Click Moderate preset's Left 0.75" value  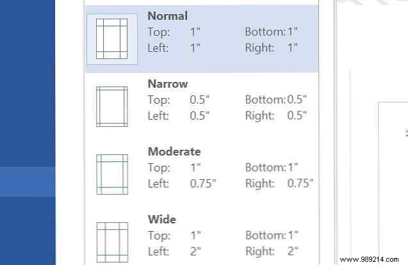(x=203, y=183)
